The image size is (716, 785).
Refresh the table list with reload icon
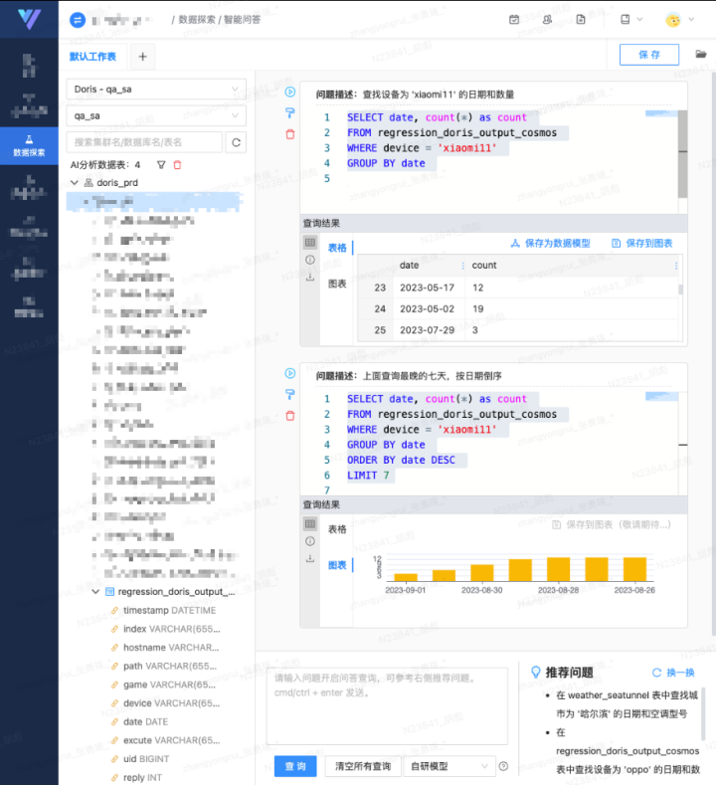pos(236,142)
